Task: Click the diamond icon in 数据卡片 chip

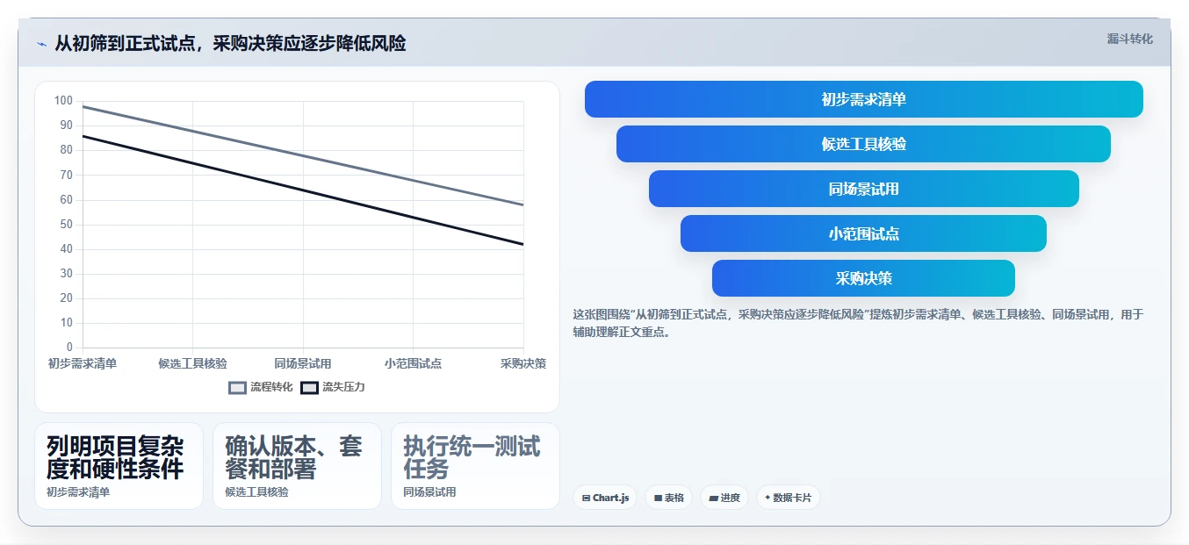Action: tap(767, 498)
